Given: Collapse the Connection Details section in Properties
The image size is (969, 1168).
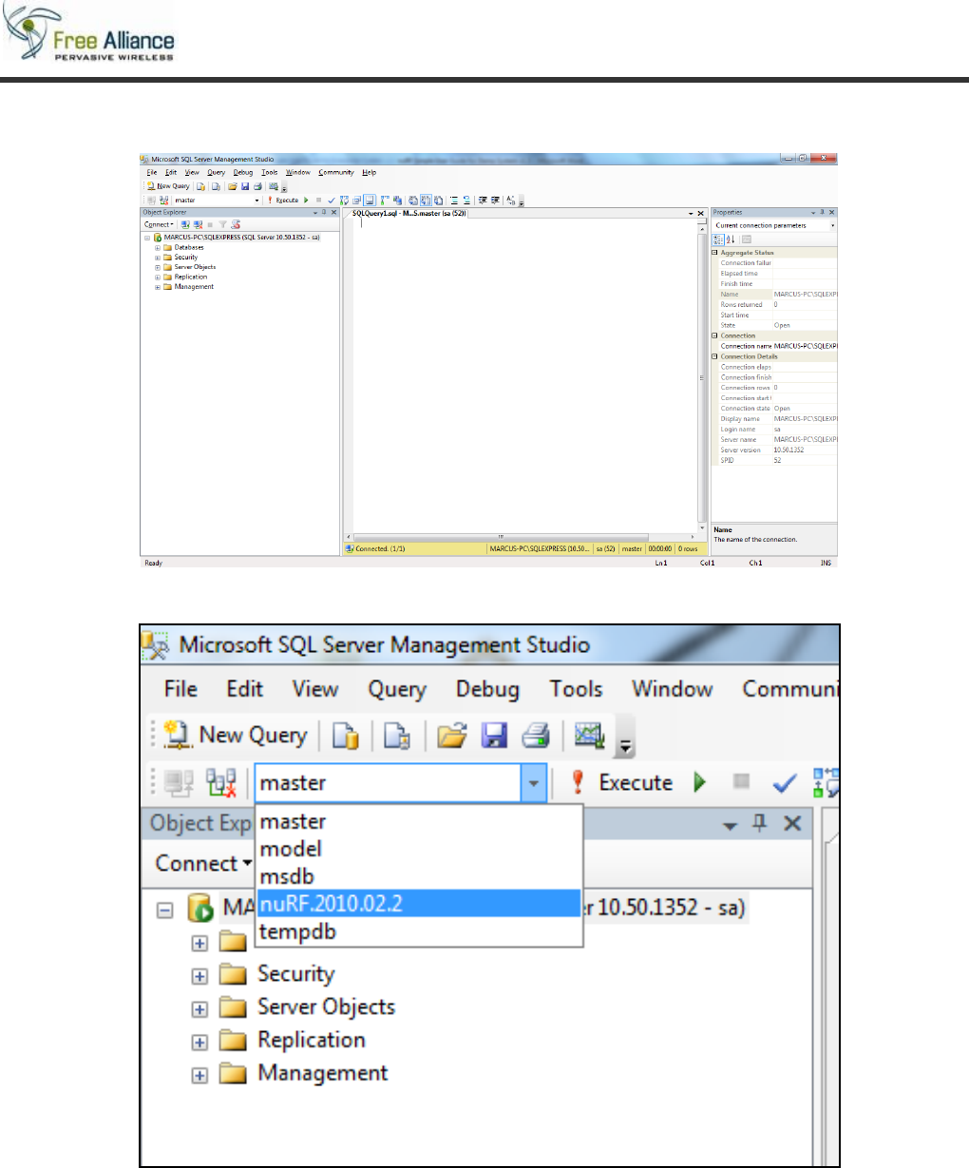Looking at the screenshot, I should (714, 356).
